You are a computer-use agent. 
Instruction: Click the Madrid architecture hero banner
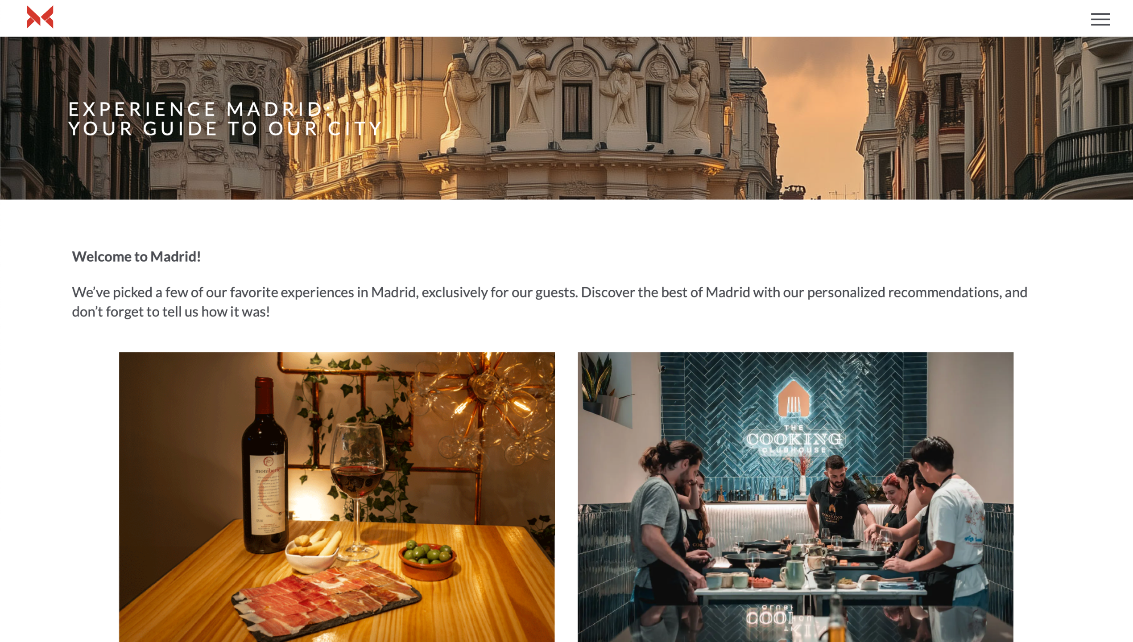(x=566, y=118)
